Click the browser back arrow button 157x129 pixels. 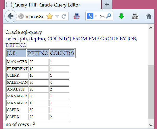[11, 16]
